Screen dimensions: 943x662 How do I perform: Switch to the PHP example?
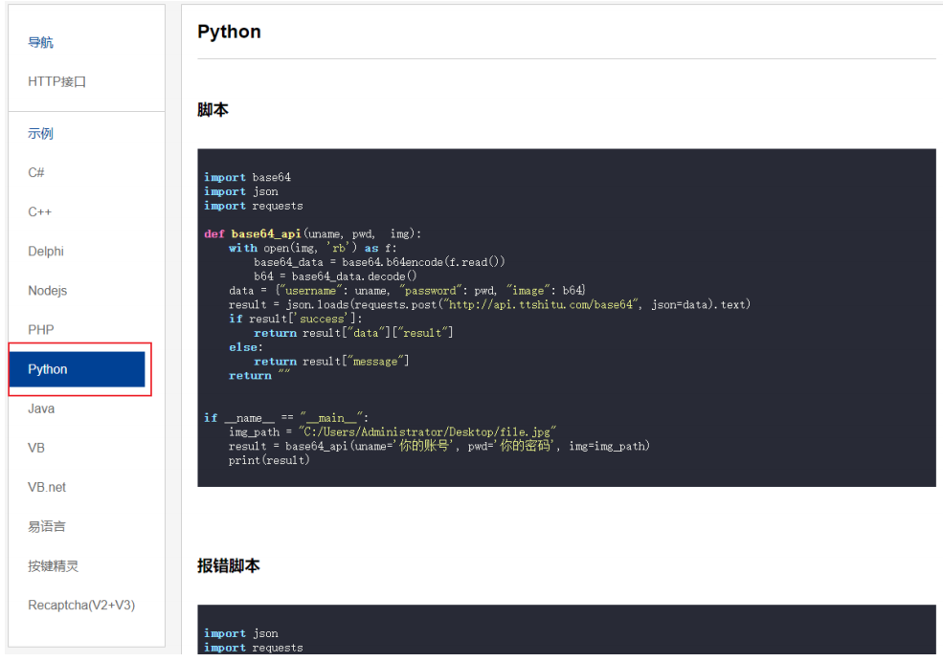[x=41, y=330]
